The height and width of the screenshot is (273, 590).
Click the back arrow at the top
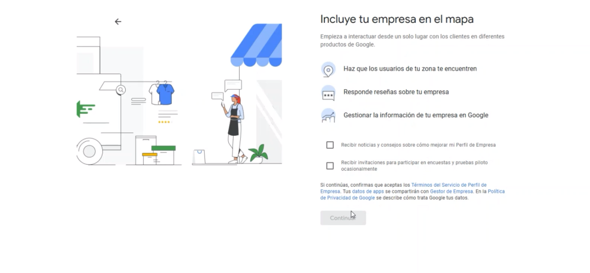[x=118, y=22]
